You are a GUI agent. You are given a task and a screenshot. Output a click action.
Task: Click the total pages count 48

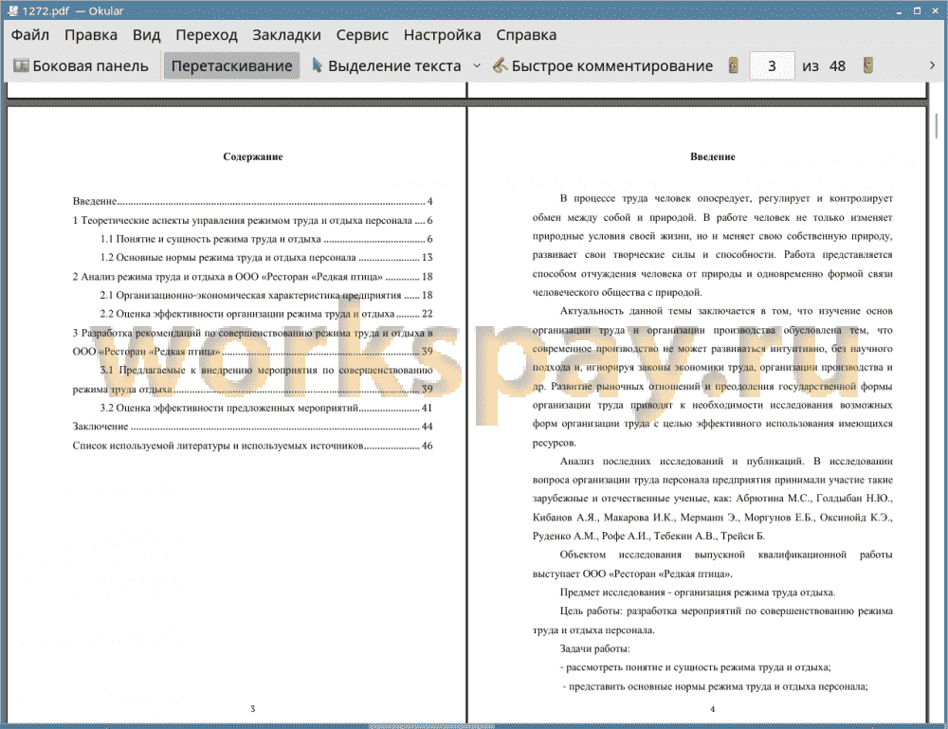tap(837, 66)
